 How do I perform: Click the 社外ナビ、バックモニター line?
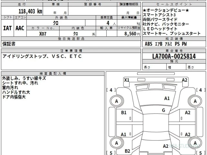166,24
